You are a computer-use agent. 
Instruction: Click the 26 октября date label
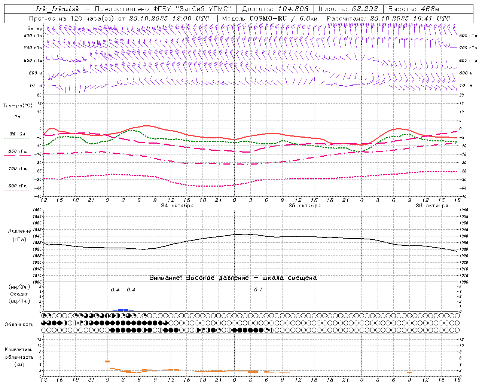431,206
